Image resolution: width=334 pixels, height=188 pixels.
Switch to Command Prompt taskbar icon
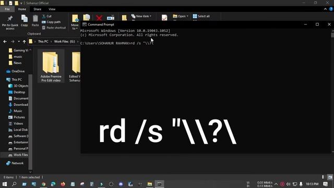point(159,184)
